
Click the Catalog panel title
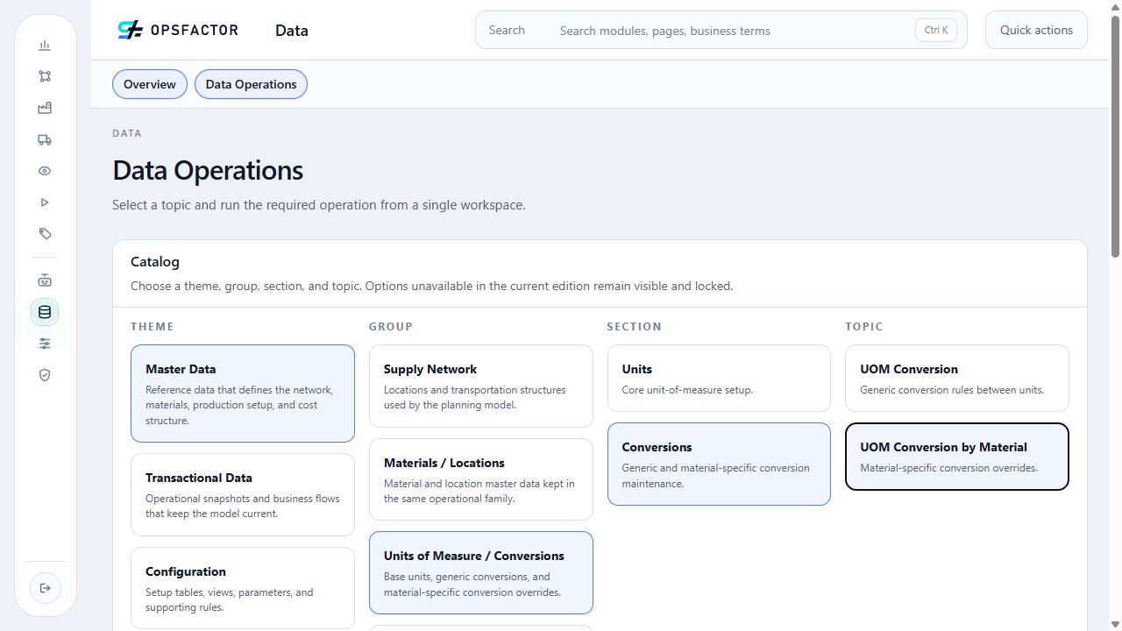click(x=155, y=262)
